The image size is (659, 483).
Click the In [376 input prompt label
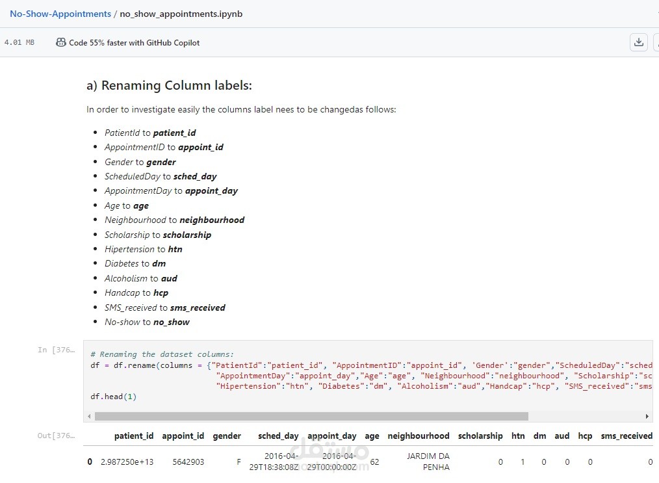click(57, 350)
